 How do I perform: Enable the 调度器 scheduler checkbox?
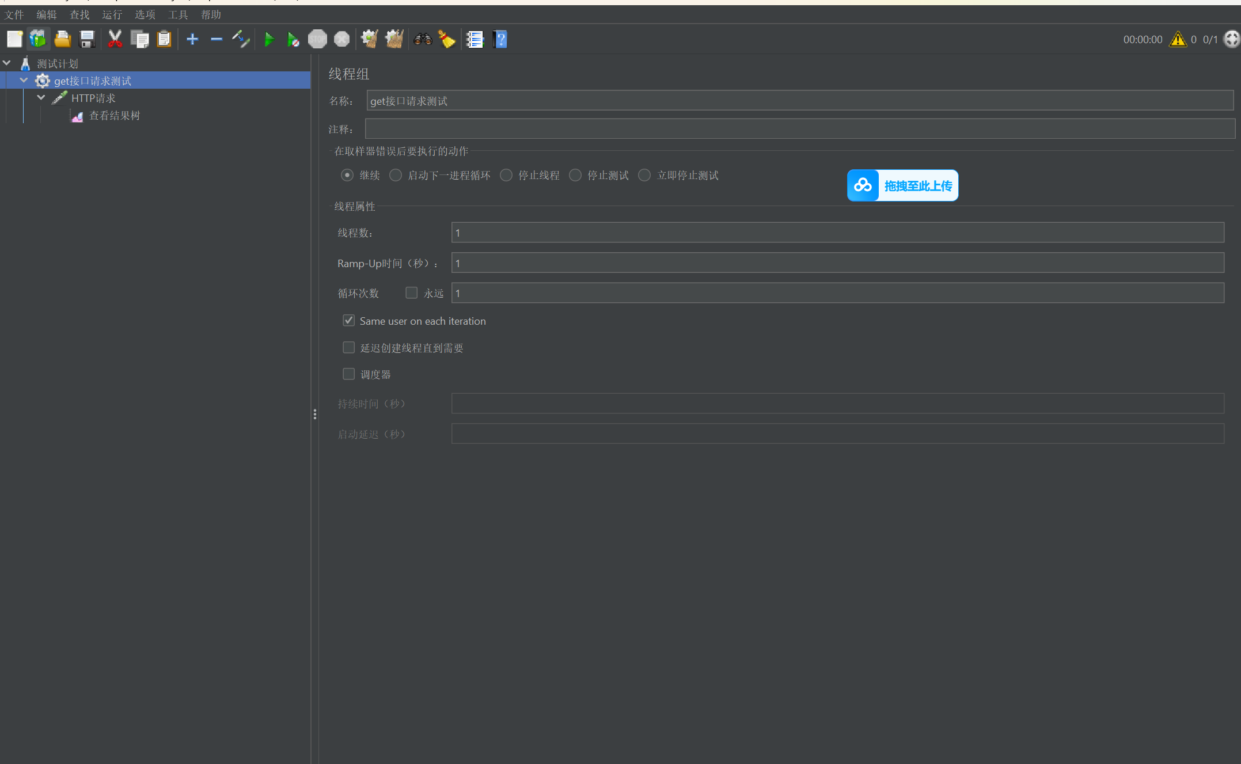click(x=349, y=374)
